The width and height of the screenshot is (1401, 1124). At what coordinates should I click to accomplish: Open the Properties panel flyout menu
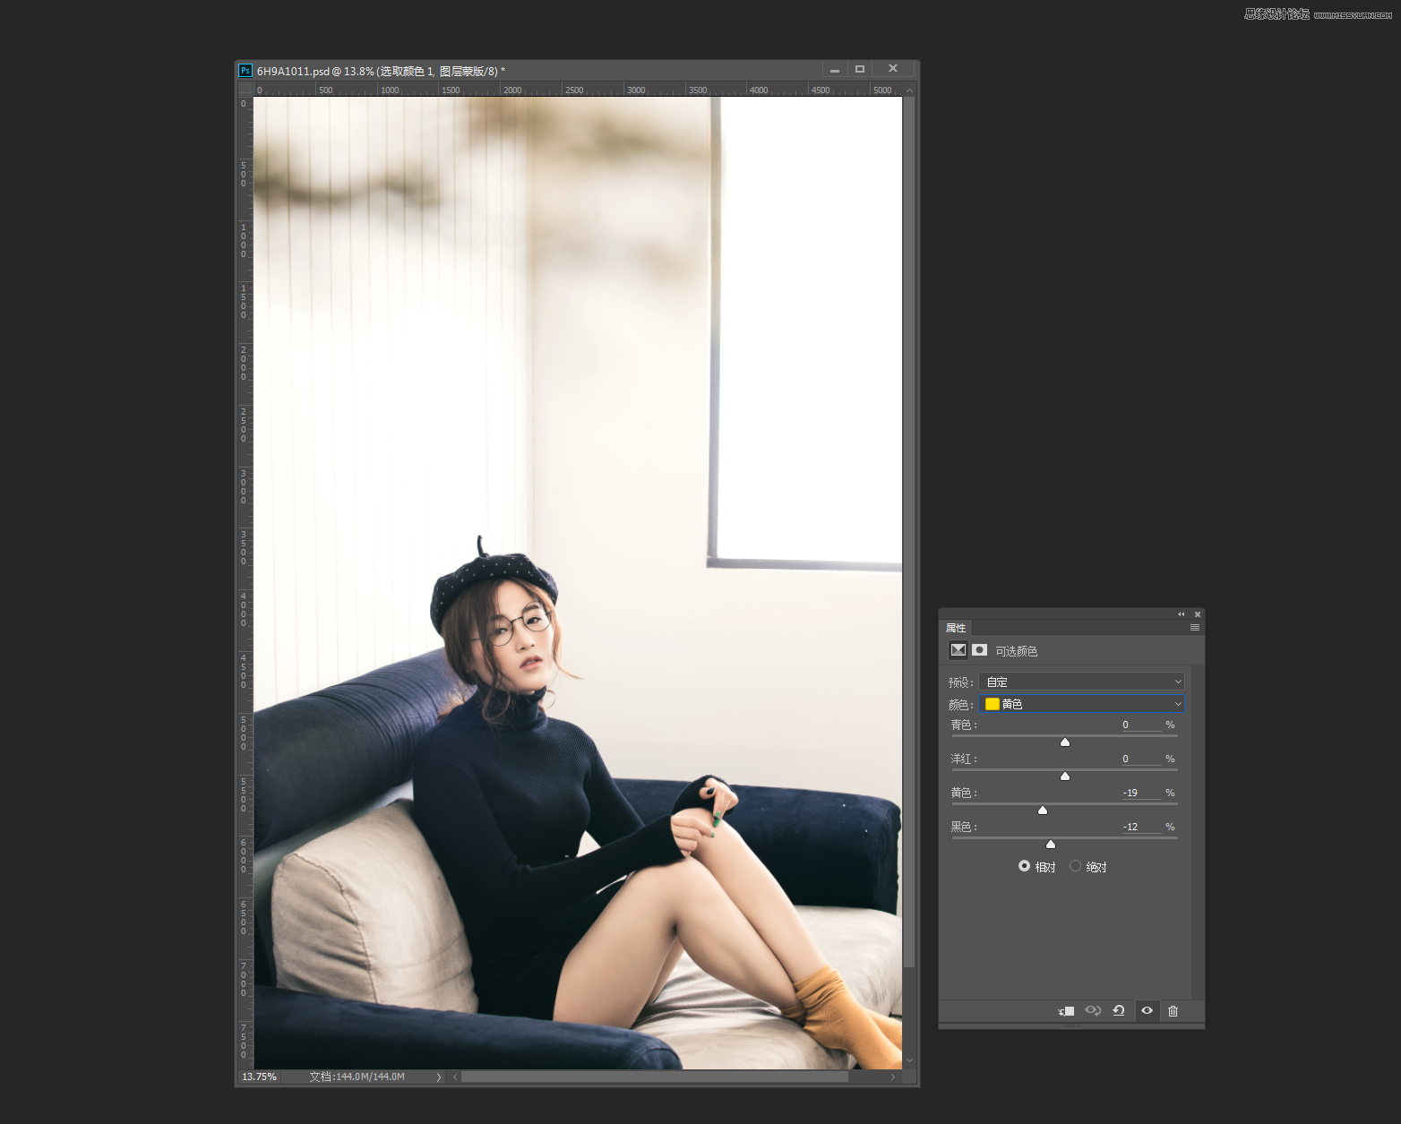pos(1194,628)
